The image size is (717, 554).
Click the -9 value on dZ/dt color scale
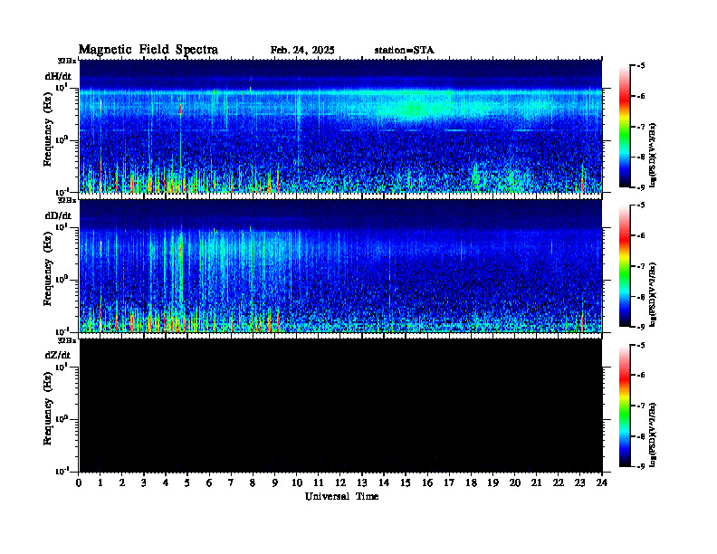(x=641, y=466)
